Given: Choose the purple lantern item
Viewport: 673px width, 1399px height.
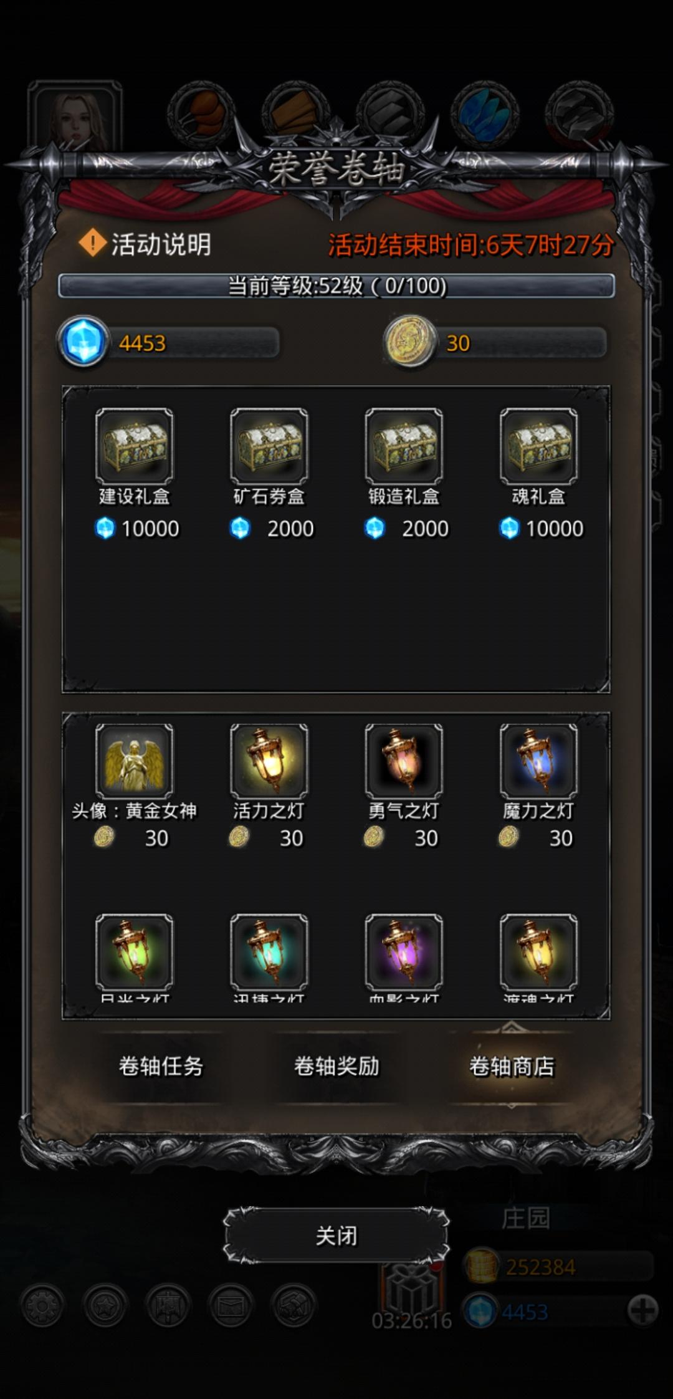Looking at the screenshot, I should (x=404, y=952).
